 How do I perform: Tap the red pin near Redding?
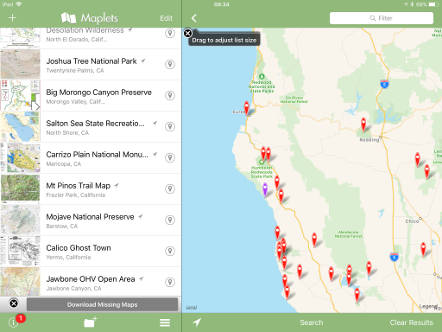point(363,124)
